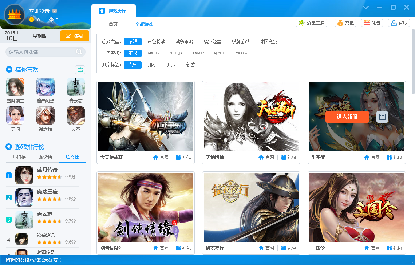The width and height of the screenshot is (415, 265).
Task: Click 立即登录 to log in
Action: 39,11
